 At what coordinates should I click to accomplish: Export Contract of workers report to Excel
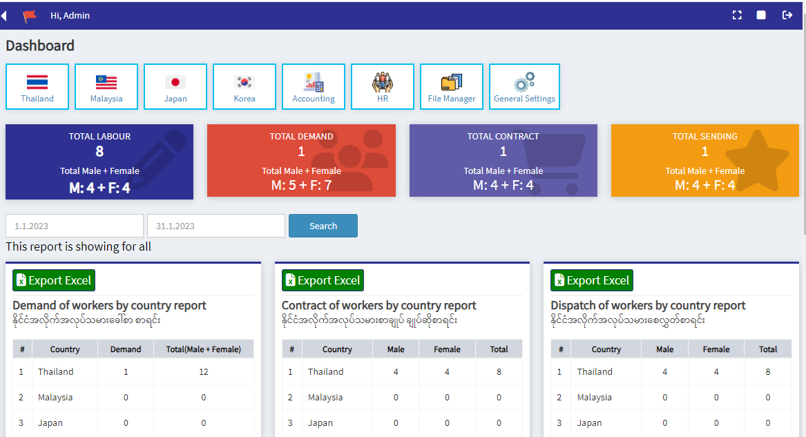pyautogui.click(x=323, y=280)
